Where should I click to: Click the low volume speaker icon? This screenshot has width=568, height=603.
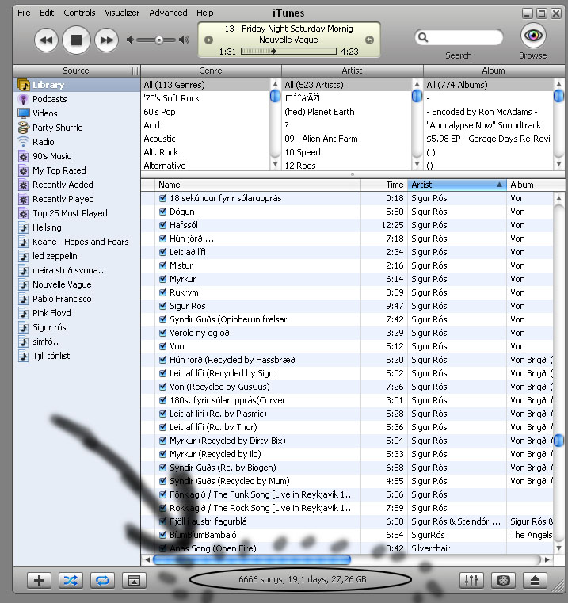point(130,40)
